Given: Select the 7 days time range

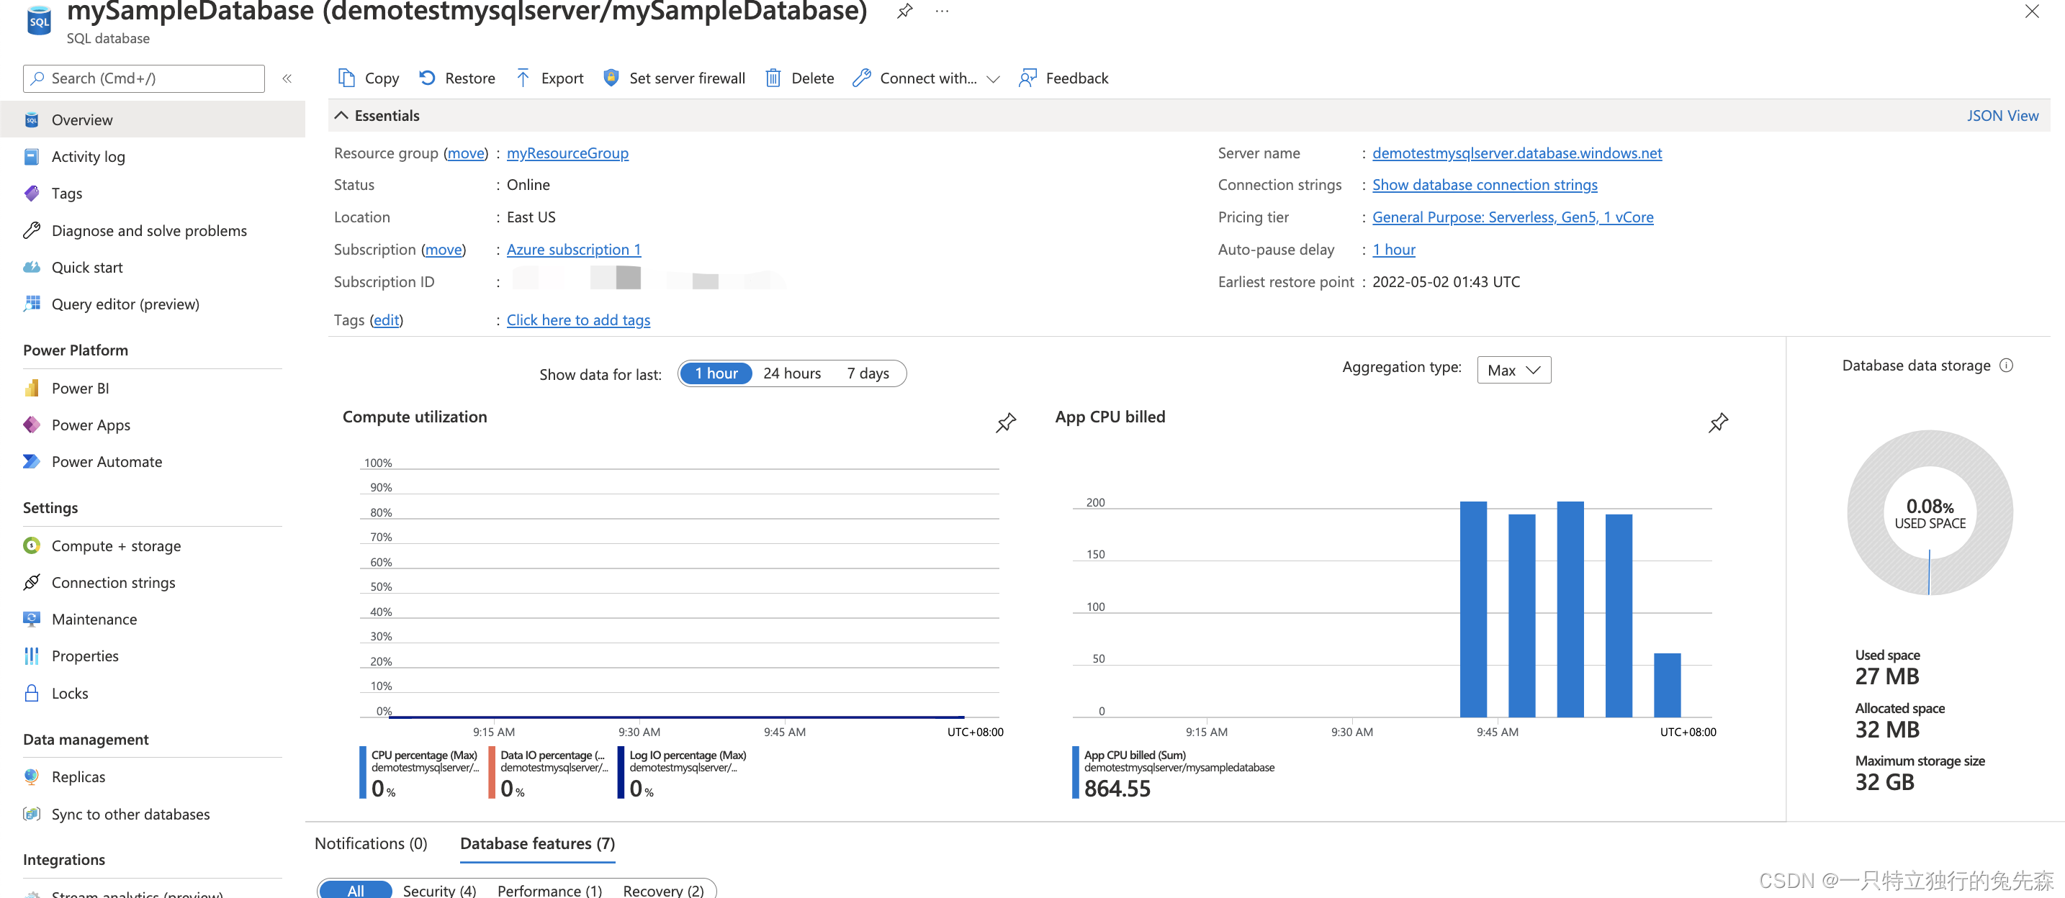Looking at the screenshot, I should coord(868,373).
